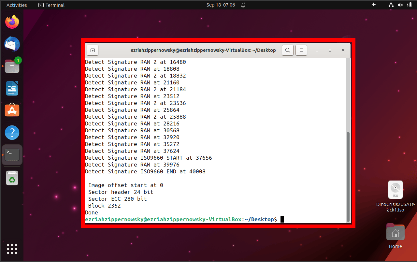Screen dimensions: 417x262
Task: Launch the Help application
Action: [12, 133]
